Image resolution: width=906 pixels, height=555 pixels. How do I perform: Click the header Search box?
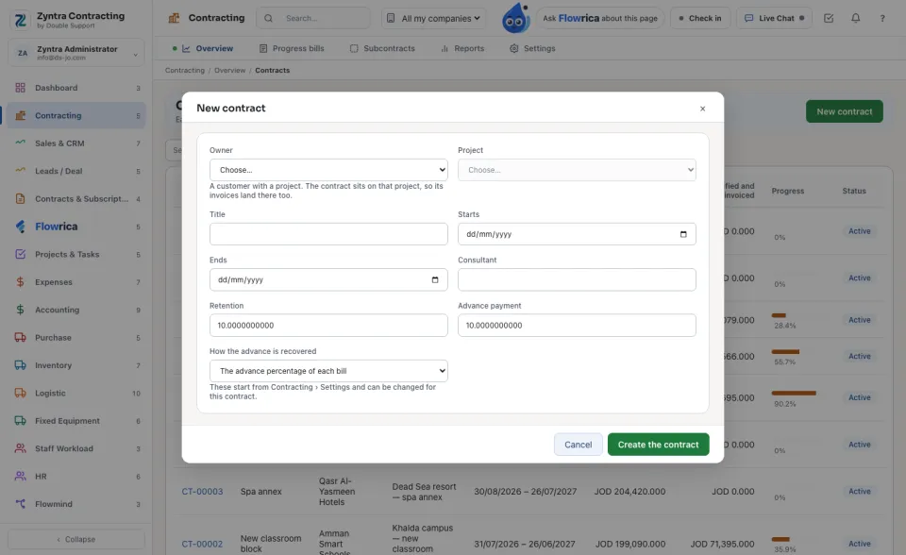[313, 18]
